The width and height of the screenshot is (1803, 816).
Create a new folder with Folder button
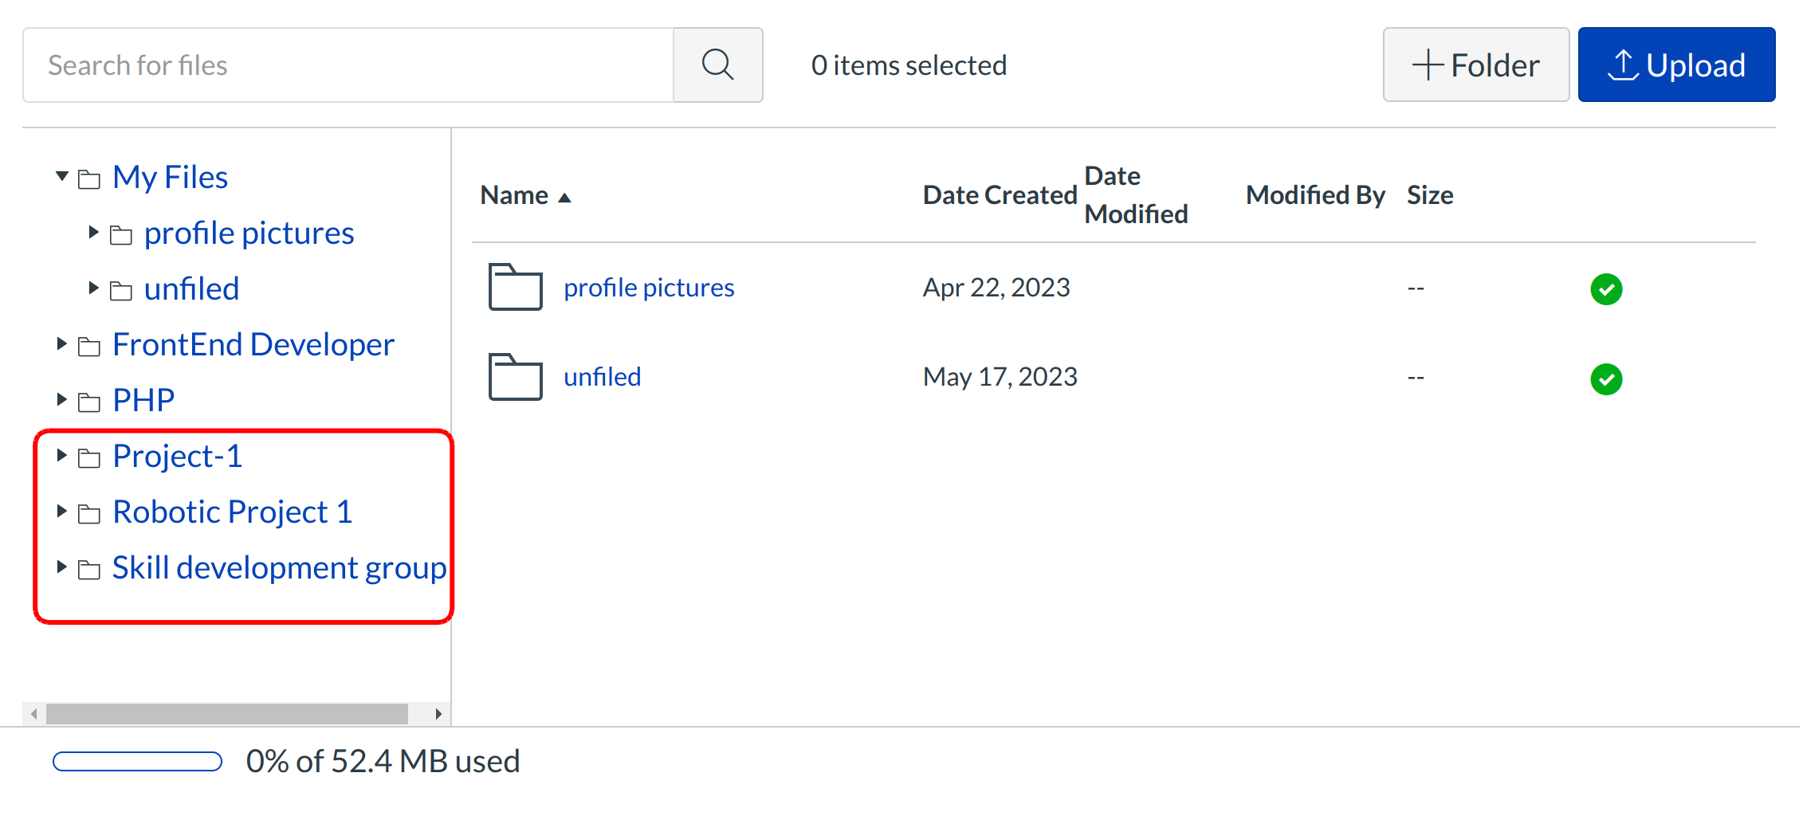coord(1475,65)
